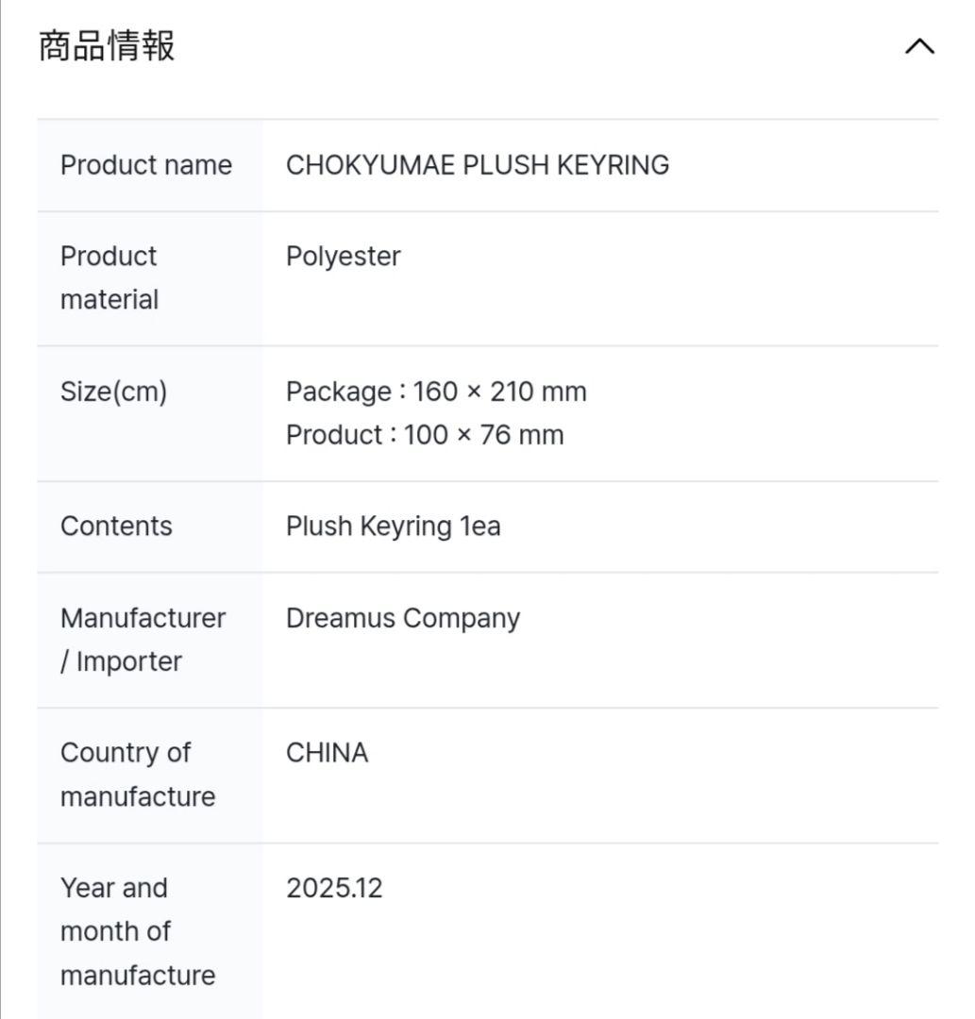Click the Polyester material value

point(344,257)
